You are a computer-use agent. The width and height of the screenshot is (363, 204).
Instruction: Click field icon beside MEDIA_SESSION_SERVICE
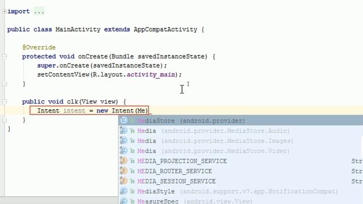pos(124,181)
